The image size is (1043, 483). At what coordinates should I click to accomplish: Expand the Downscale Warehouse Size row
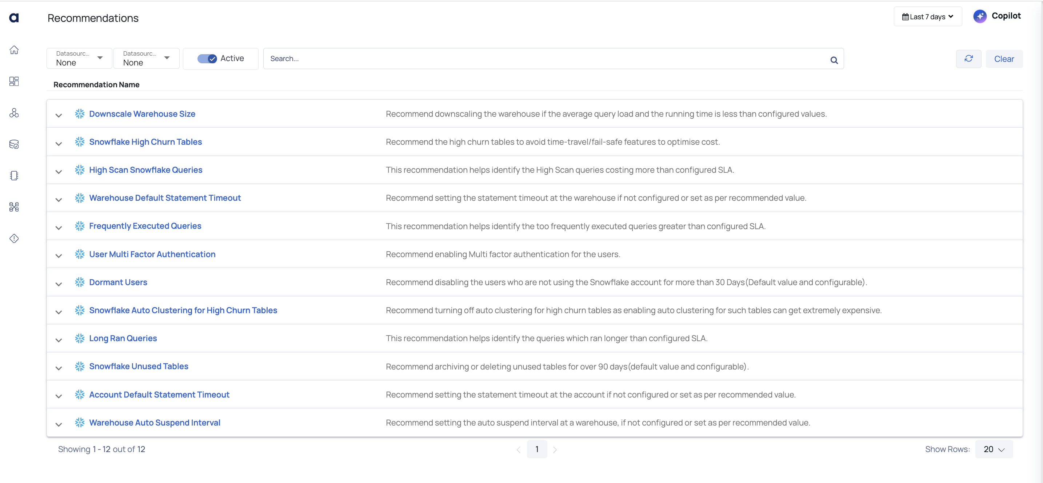click(x=59, y=115)
